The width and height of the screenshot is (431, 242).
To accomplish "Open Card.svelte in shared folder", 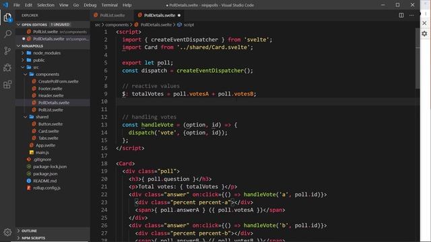I will 48,131.
